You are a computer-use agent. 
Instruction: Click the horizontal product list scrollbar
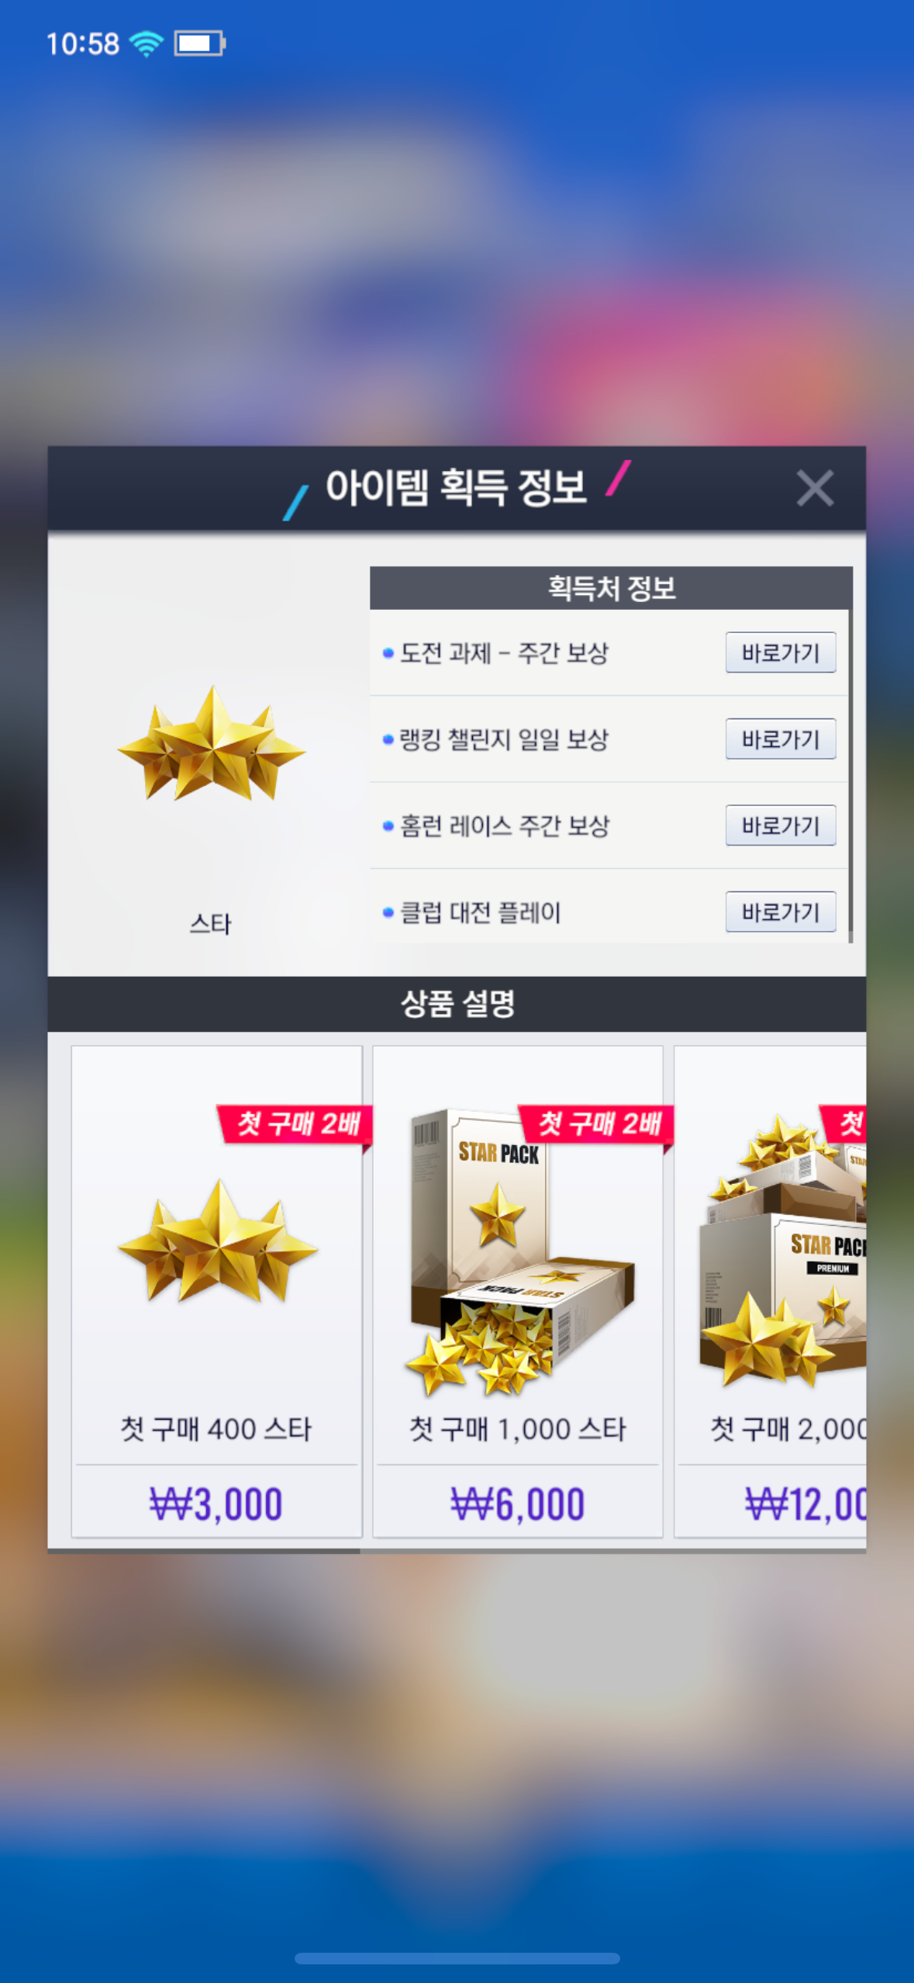pyautogui.click(x=203, y=1551)
